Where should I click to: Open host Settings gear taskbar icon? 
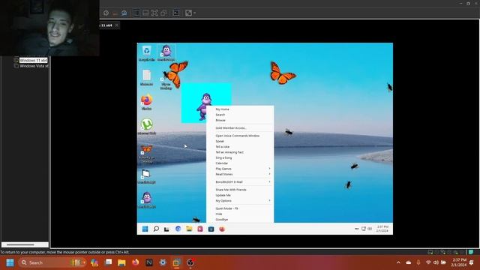click(x=163, y=262)
